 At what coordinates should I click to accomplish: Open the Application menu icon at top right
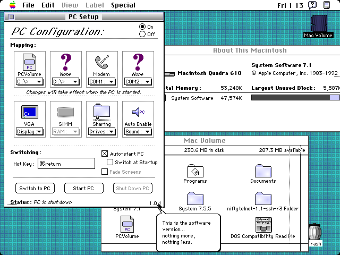pos(327,5)
